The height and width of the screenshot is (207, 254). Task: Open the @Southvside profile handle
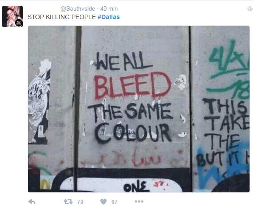tap(78, 8)
